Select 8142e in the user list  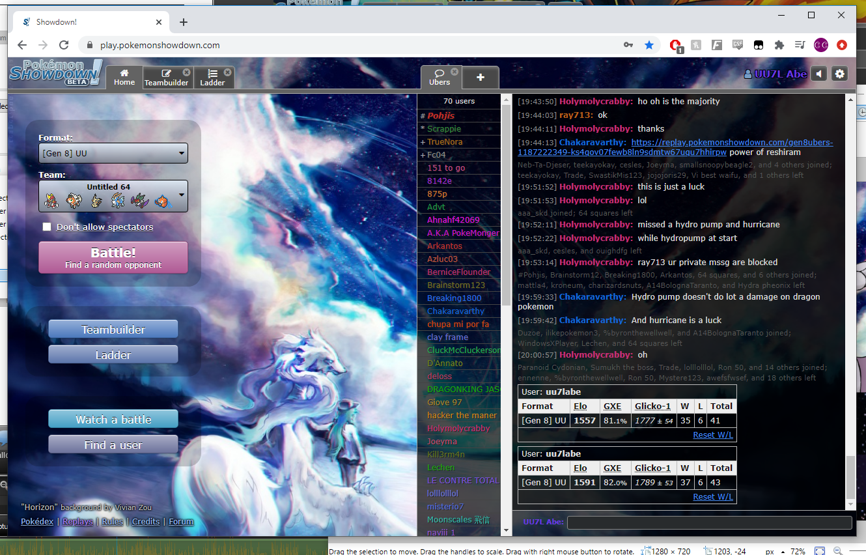(x=460, y=181)
